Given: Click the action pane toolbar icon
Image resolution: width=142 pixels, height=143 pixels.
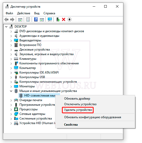Looking at the screenshot, I should (x=42, y=19).
